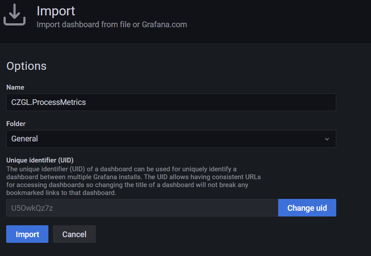The width and height of the screenshot is (371, 256).
Task: Click the disabled UID field U5OwkQz7z
Action: tap(142, 208)
